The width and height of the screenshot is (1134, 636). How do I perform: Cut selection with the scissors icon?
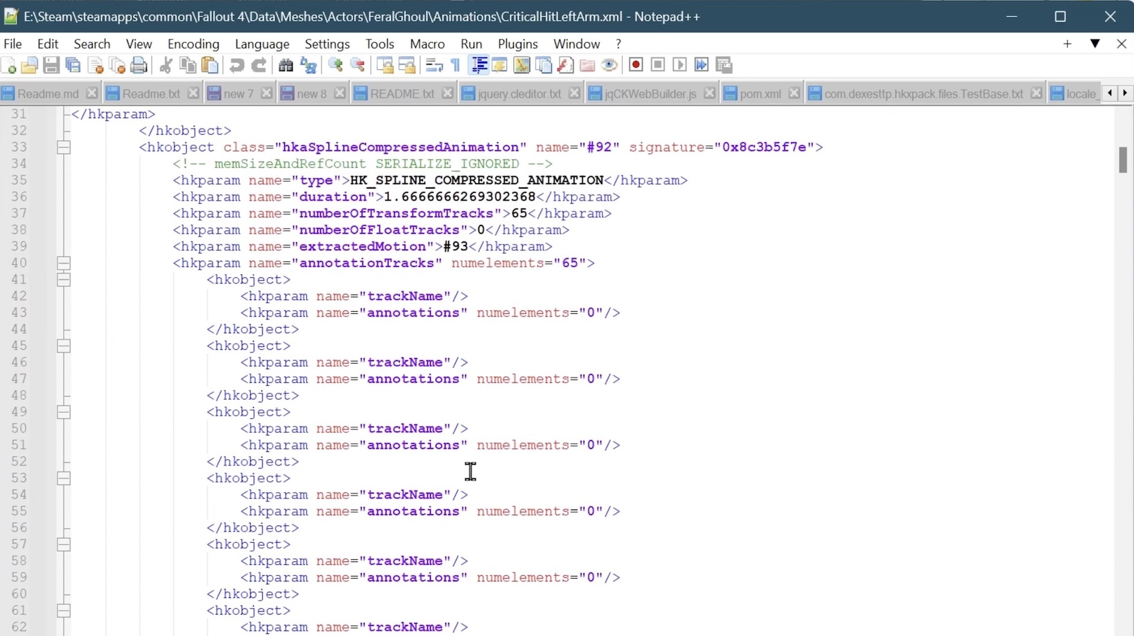[166, 65]
